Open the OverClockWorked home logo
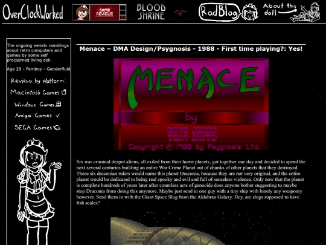This screenshot has width=326, height=245. point(33,12)
